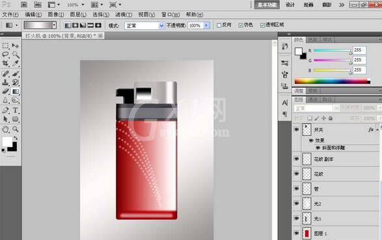Choose the reflected gradient style
Screen dimensions: 382x240
(90, 25)
